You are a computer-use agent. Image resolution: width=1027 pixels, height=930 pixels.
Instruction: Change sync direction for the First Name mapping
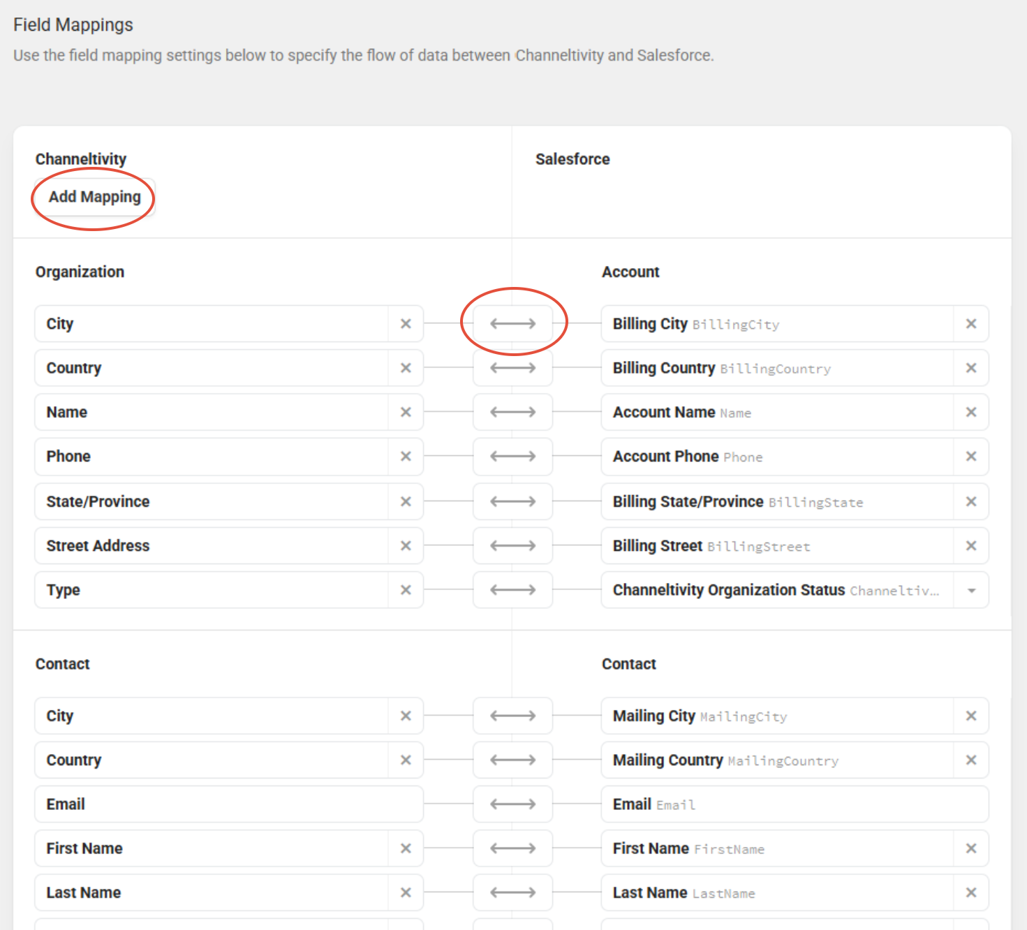pos(512,848)
